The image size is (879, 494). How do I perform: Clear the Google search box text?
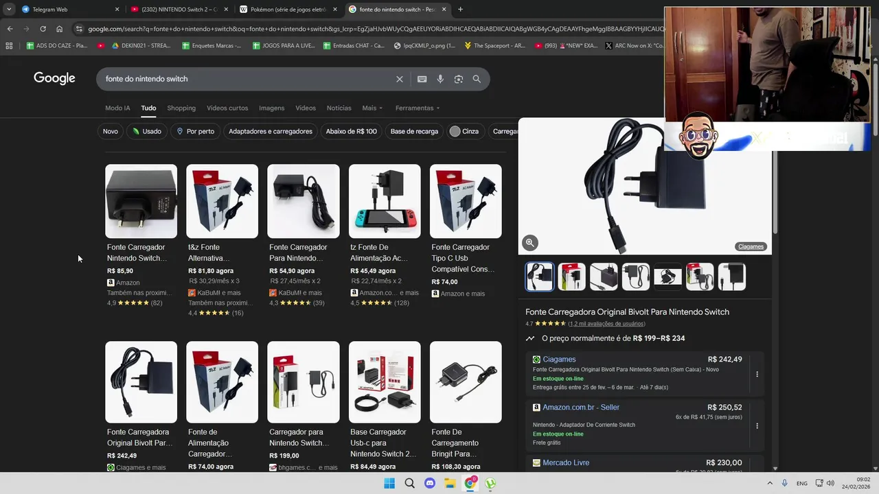point(399,79)
